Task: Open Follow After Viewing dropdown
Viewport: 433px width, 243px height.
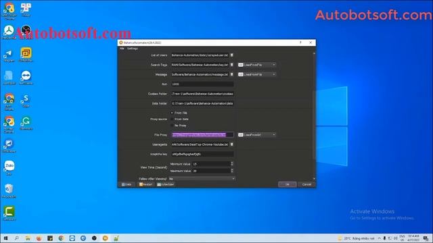Action: (x=202, y=179)
